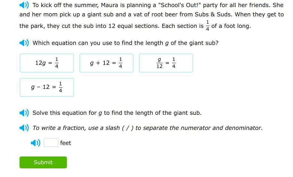Screen dimensions: 293x177
Task: Click the answer input box before 'feet'
Action: tap(51, 143)
